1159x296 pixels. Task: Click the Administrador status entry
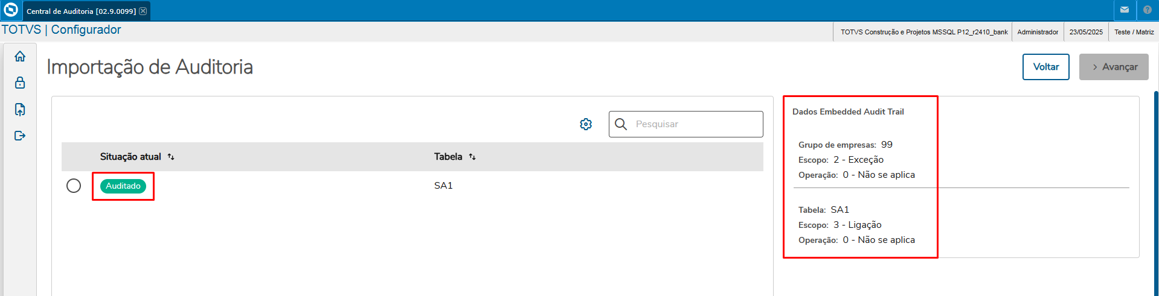[1038, 32]
